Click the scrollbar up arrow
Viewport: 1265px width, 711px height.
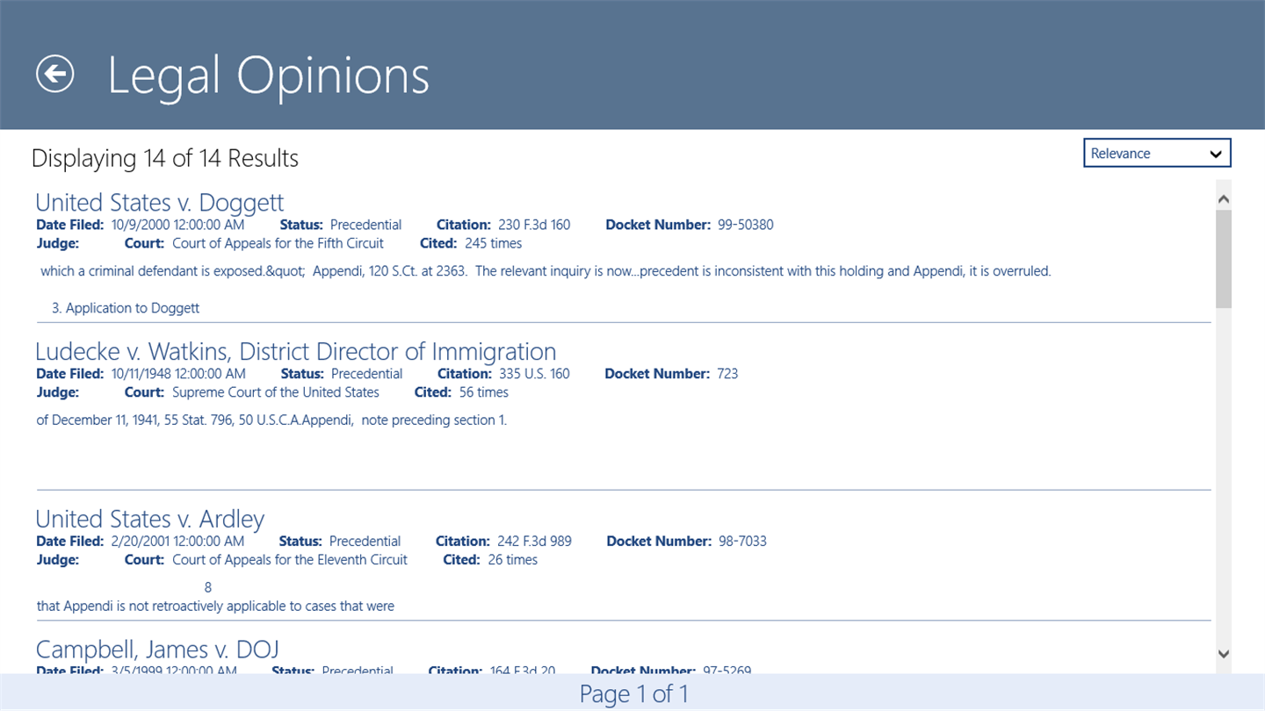[x=1224, y=199]
